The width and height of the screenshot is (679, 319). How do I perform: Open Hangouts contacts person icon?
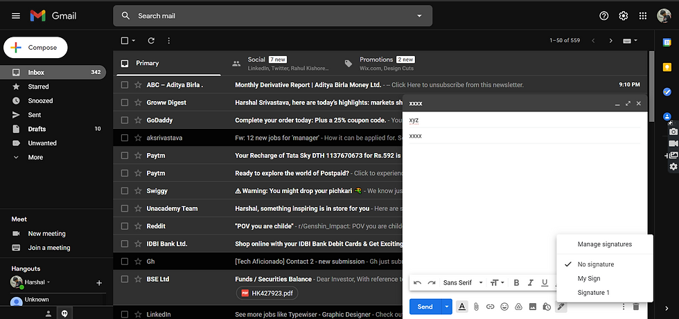[x=48, y=313]
